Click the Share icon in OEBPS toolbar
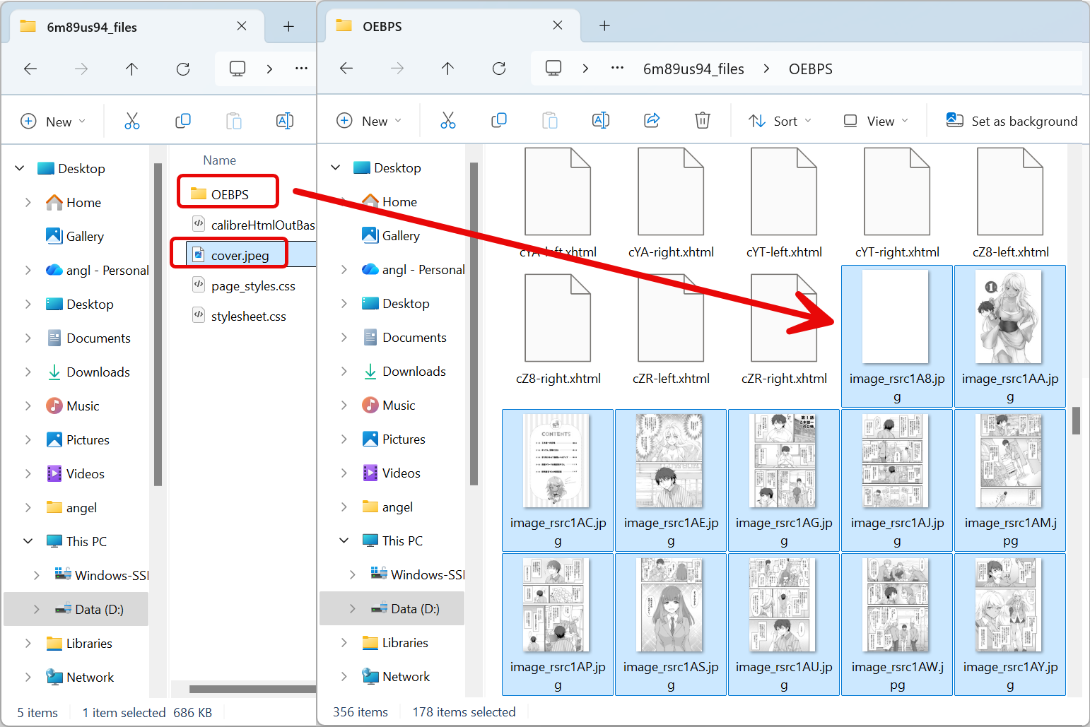 coord(652,121)
